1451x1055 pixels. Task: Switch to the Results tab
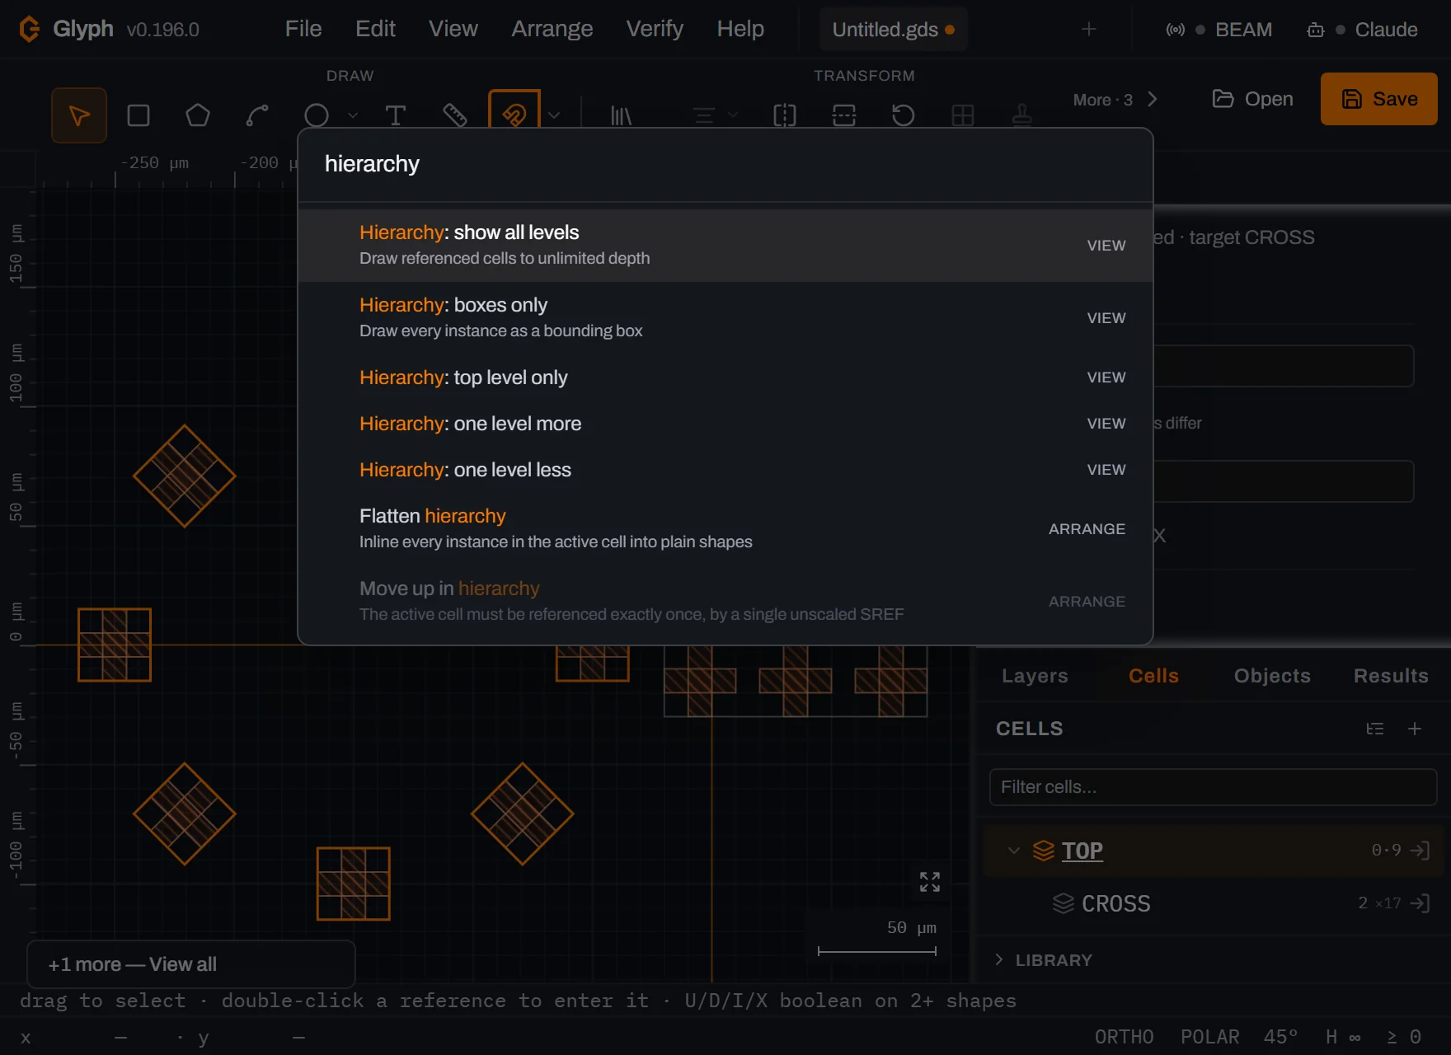tap(1391, 676)
